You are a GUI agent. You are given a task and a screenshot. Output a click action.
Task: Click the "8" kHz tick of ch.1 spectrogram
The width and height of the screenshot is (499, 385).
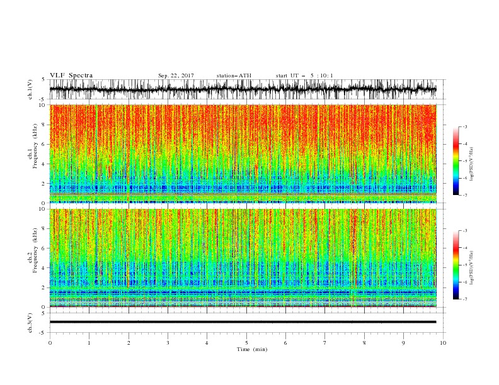tap(44, 125)
